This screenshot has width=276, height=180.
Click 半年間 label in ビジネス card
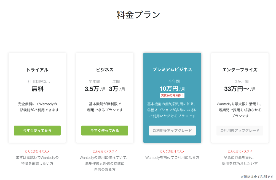(94, 81)
